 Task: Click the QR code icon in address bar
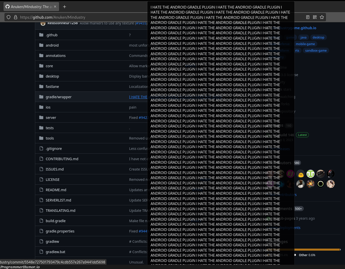point(315,17)
